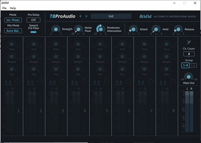Open the Help menu
The image size is (201, 143).
click(13, 8)
